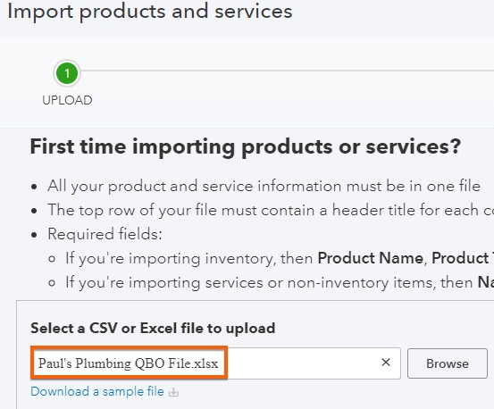494x409 pixels.
Task: Click the 'All your product and service' bullet
Action: [264, 186]
